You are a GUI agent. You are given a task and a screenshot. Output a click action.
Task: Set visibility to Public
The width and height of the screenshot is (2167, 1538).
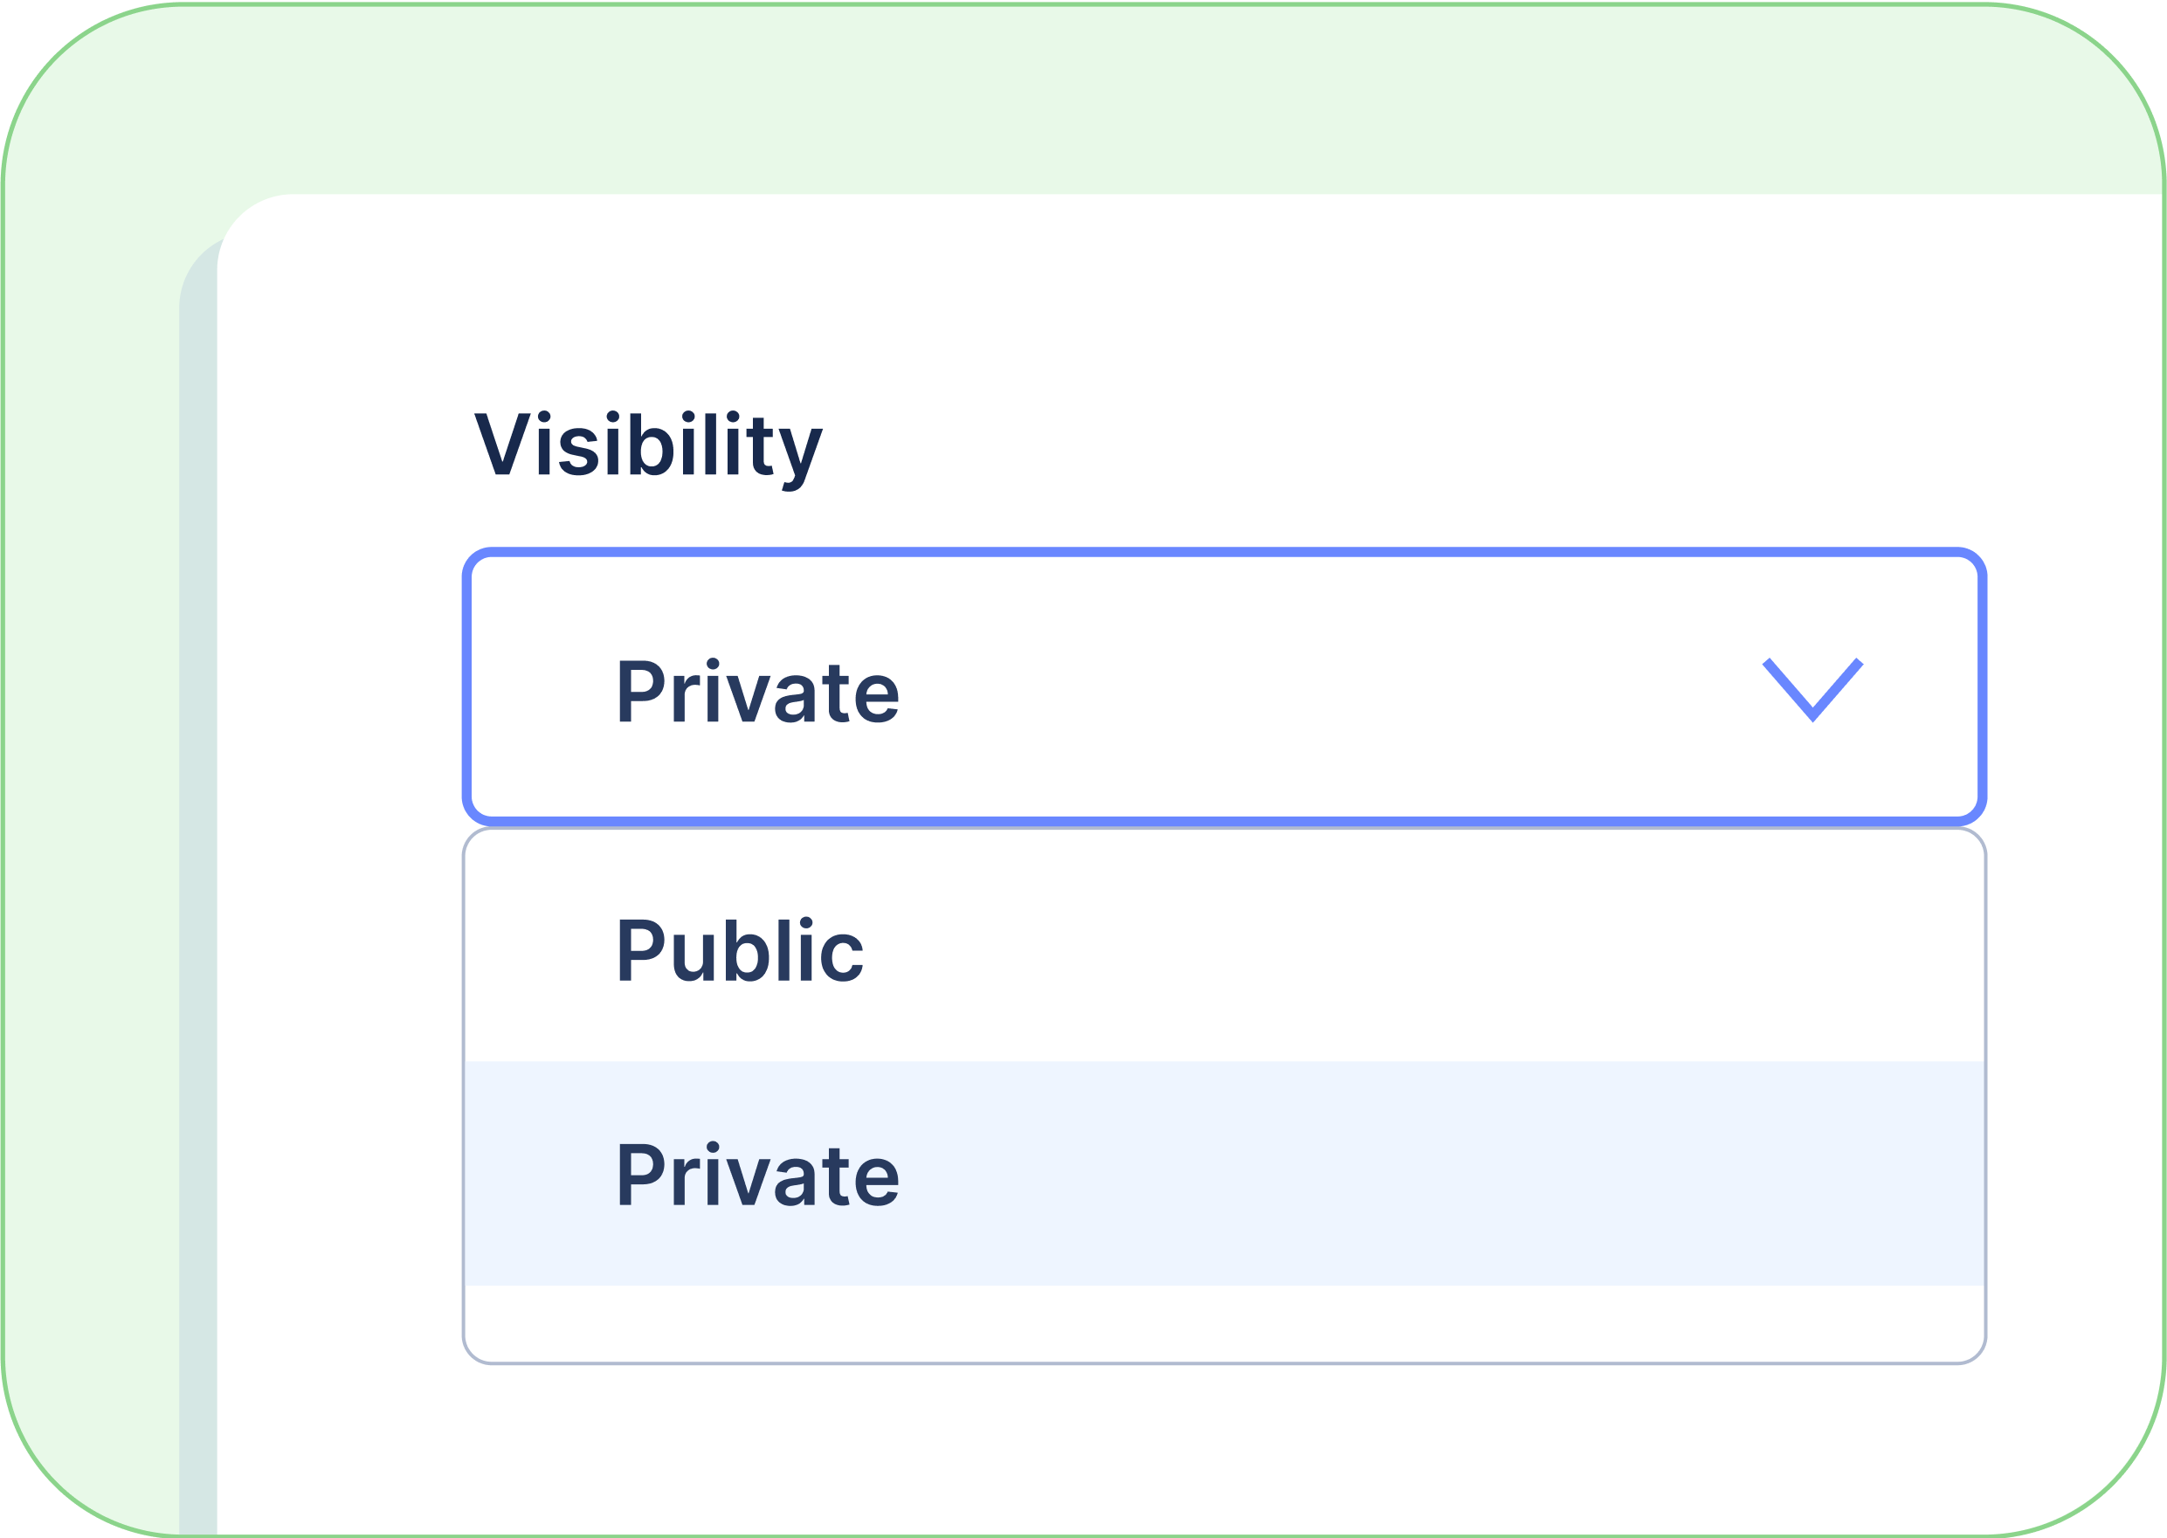tap(740, 951)
